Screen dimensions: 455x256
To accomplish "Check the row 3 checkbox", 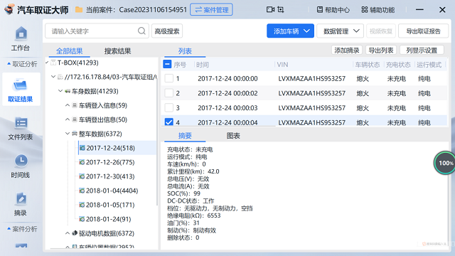I will 169,107.
